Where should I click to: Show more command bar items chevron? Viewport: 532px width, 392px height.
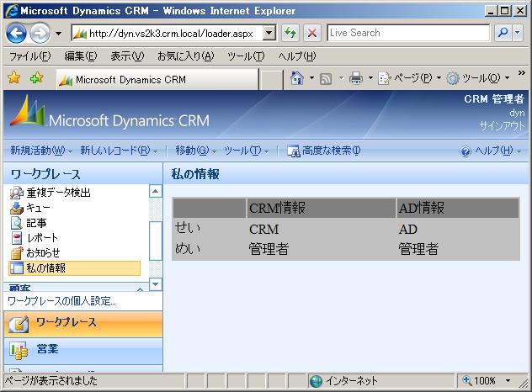click(x=522, y=73)
